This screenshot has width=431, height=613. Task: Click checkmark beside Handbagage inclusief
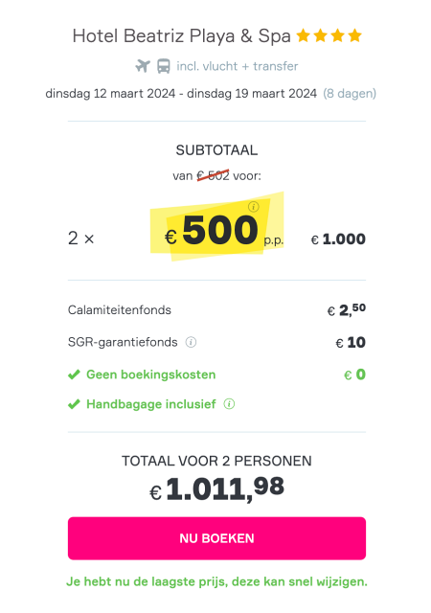click(74, 404)
